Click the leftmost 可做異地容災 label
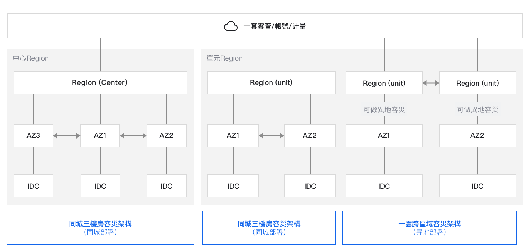The height and width of the screenshot is (252, 530). click(x=384, y=110)
